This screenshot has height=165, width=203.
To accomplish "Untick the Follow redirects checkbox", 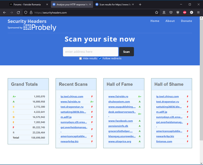I will click(100, 58).
